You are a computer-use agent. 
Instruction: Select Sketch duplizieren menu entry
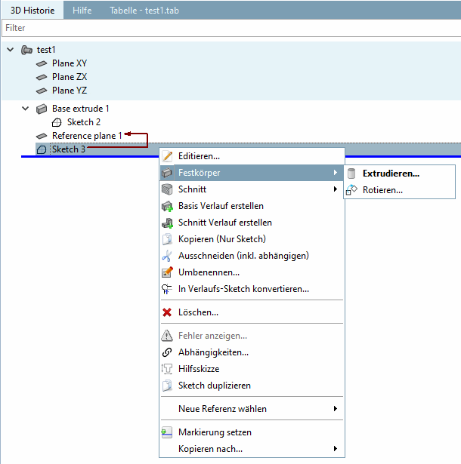click(214, 386)
